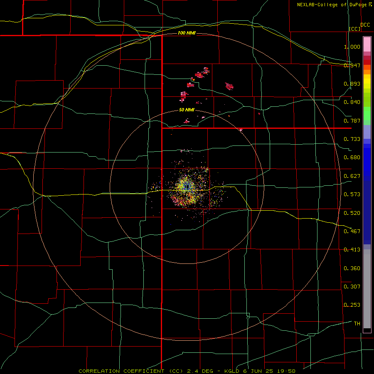
Task: Click the 0.573 scale value
Action: pos(352,194)
